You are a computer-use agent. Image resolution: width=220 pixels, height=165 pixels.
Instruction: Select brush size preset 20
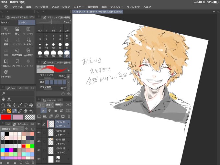tap(40, 54)
